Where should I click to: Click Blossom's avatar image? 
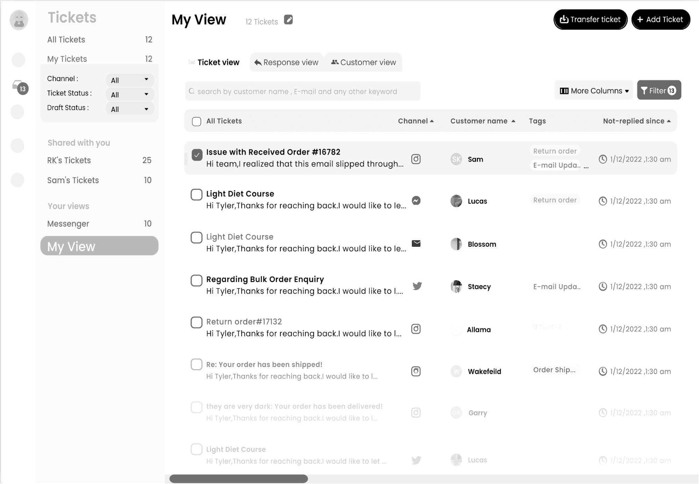pyautogui.click(x=456, y=244)
